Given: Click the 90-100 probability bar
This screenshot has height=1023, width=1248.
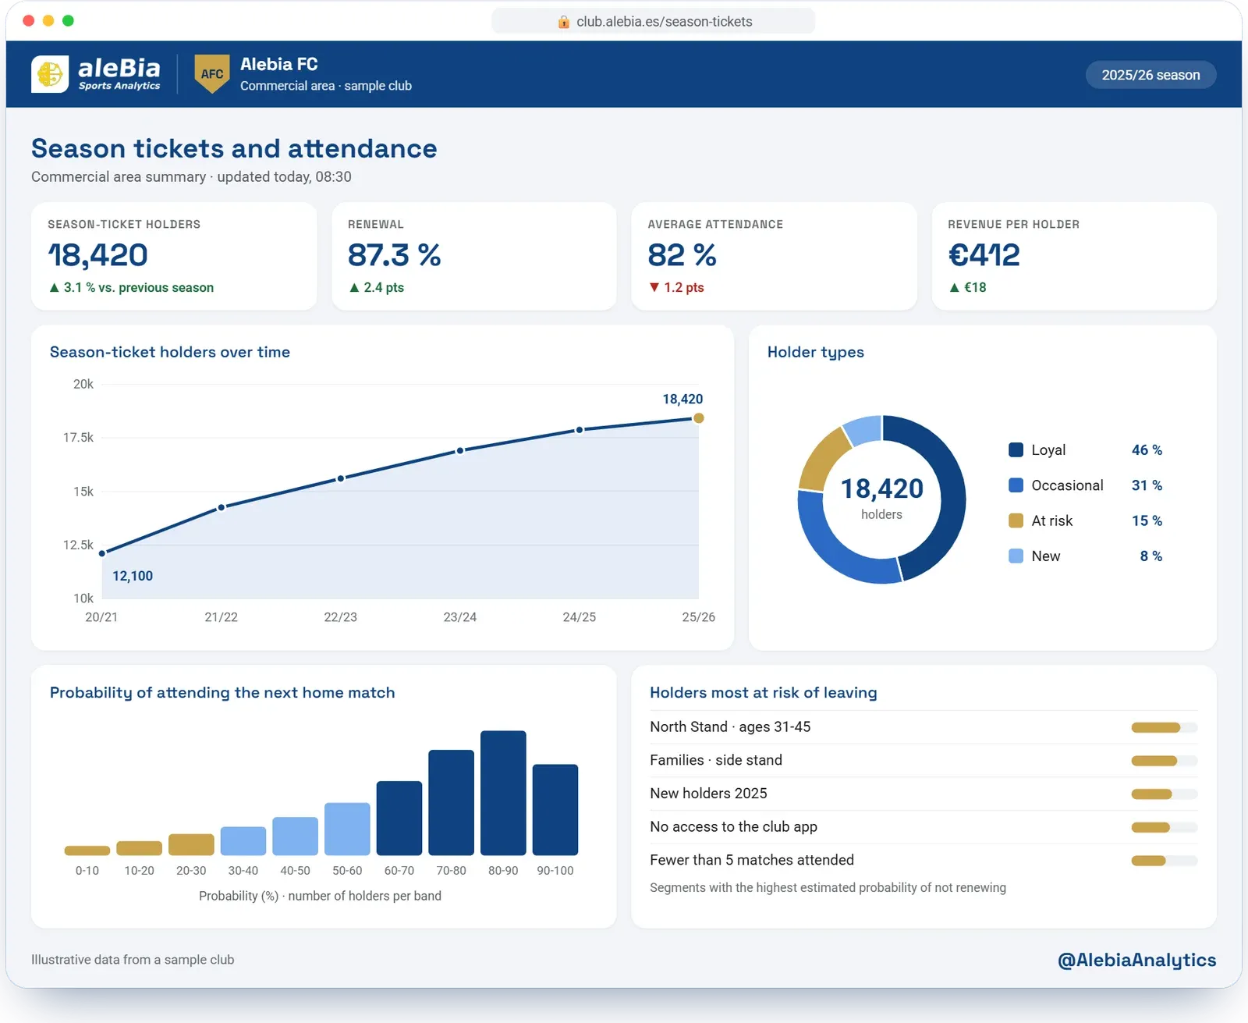Looking at the screenshot, I should tap(555, 810).
